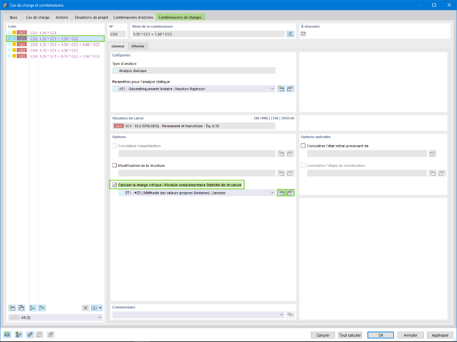Click the Tout calculer button

pos(350,335)
